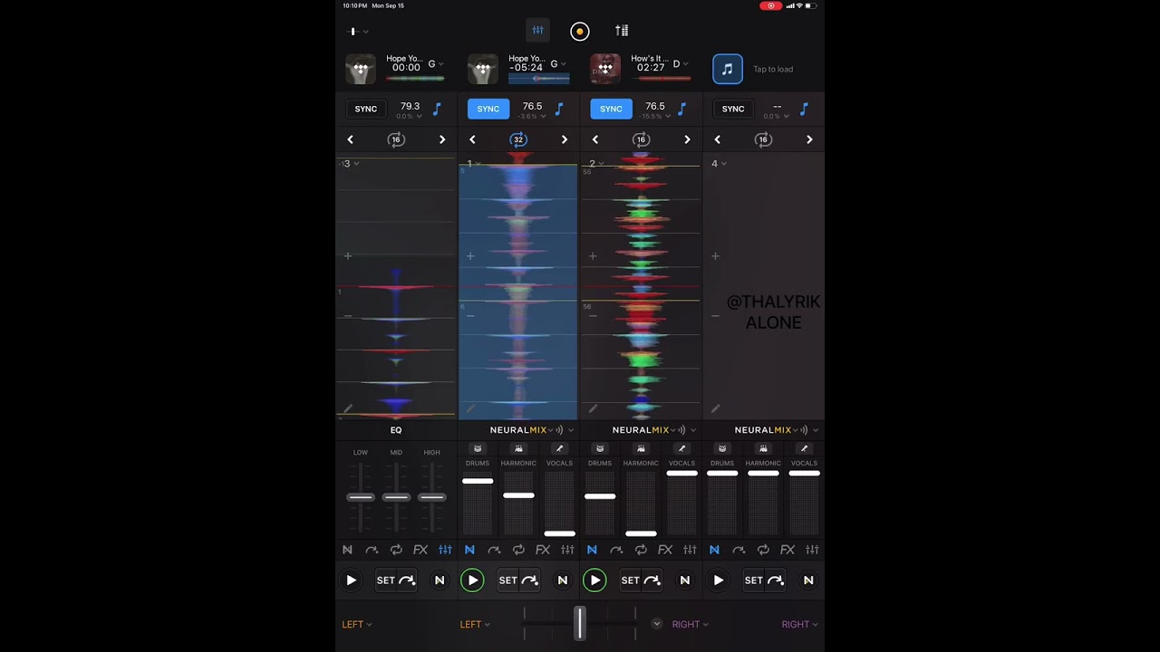The image size is (1160, 652).
Task: Toggle Neural Mix speaker icon on deck 1
Action: 560,430
